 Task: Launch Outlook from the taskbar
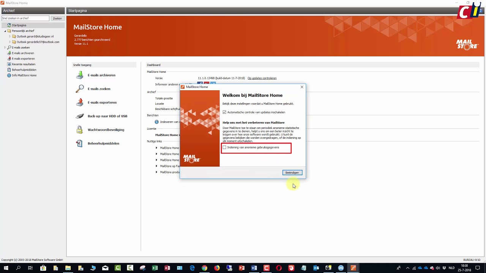click(x=316, y=268)
